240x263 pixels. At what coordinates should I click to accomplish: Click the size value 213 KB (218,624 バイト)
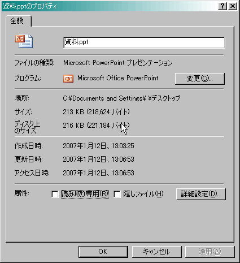(96, 112)
